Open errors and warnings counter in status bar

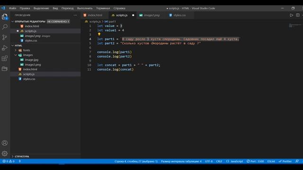click(9, 161)
